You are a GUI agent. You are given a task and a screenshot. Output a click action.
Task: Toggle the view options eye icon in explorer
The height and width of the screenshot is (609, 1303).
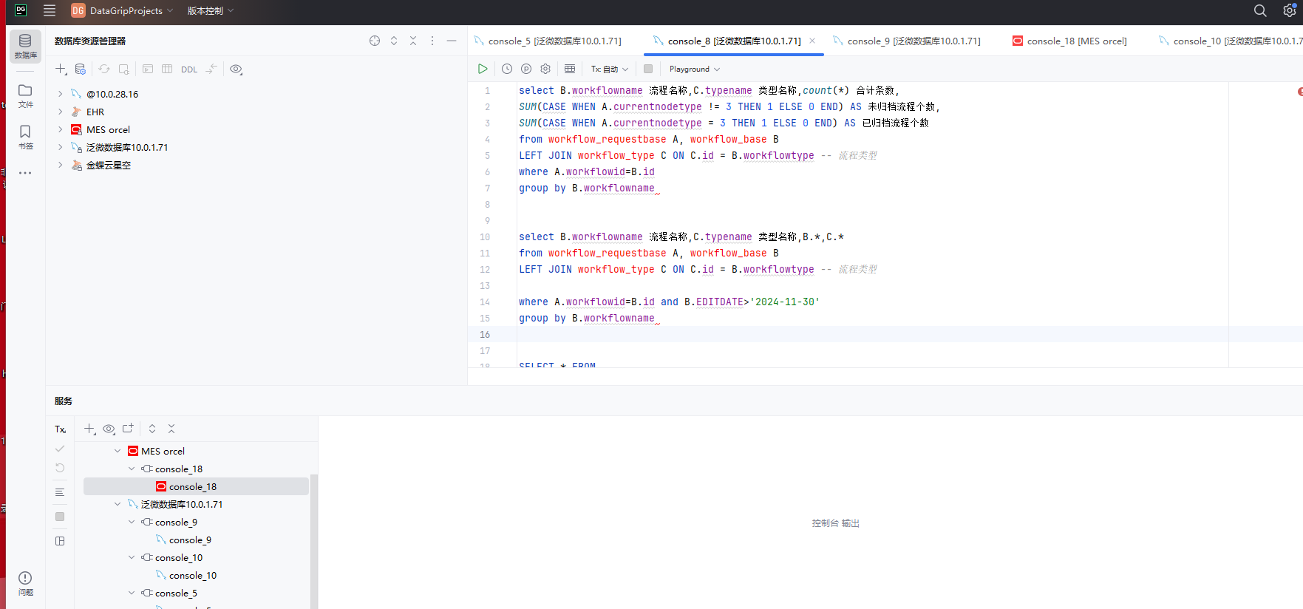click(x=236, y=69)
